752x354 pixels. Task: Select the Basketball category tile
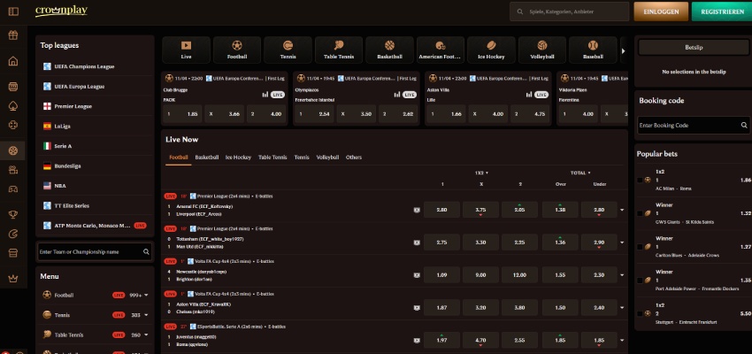coord(389,50)
